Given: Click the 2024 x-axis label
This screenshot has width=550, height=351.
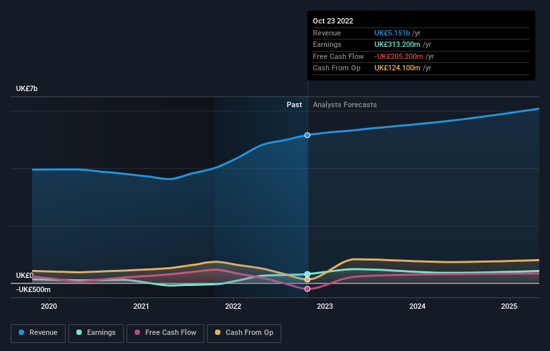Looking at the screenshot, I should tap(417, 306).
